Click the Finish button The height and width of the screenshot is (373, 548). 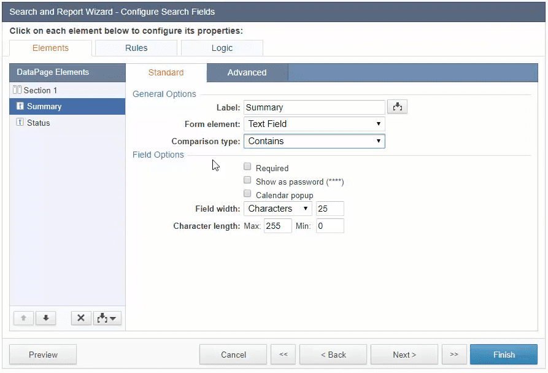(x=504, y=355)
